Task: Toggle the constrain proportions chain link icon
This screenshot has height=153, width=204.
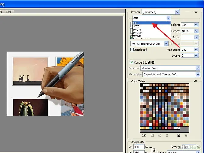Action: click(154, 150)
